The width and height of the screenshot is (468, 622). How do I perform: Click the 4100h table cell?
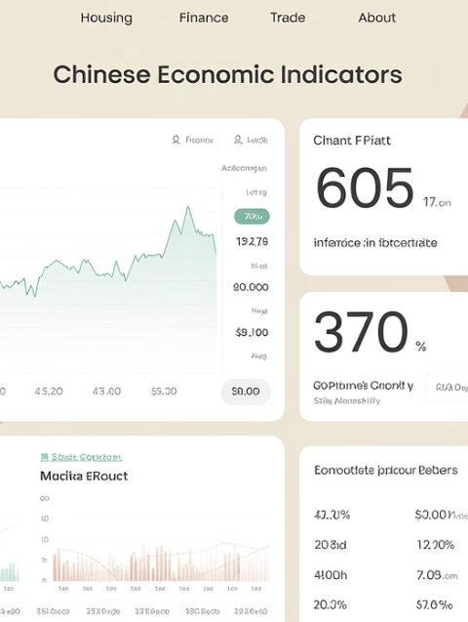tap(331, 575)
